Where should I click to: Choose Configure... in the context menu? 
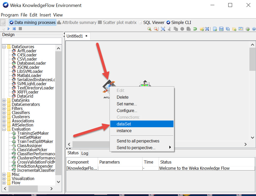tap(127, 110)
